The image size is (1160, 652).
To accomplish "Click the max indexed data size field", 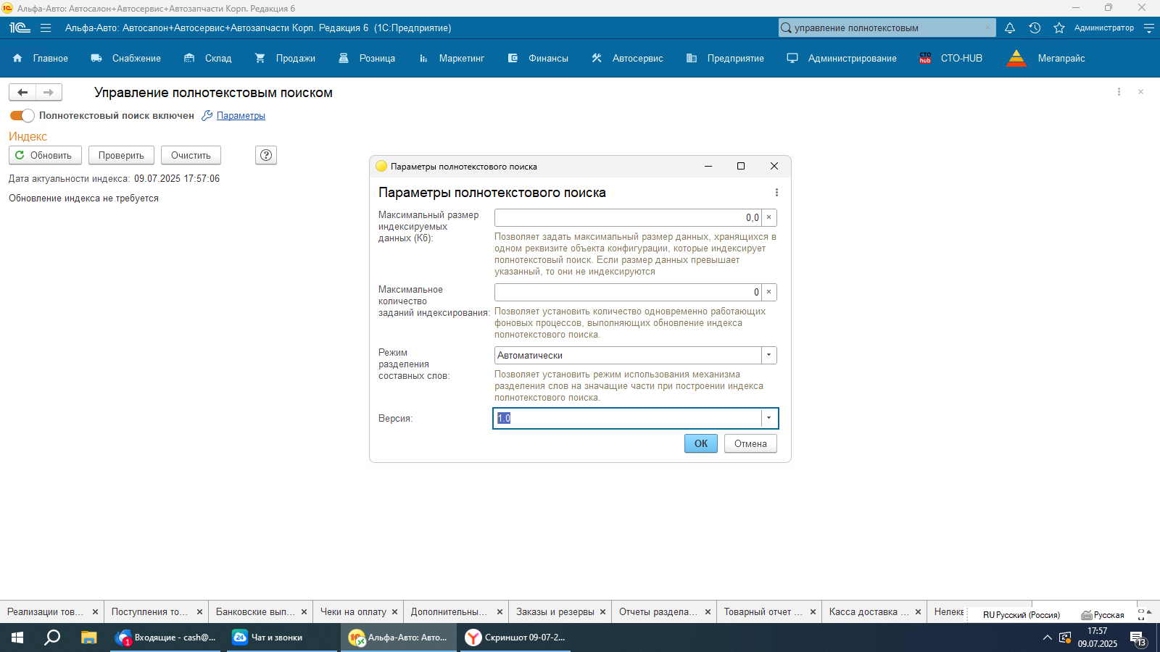I will tap(628, 217).
